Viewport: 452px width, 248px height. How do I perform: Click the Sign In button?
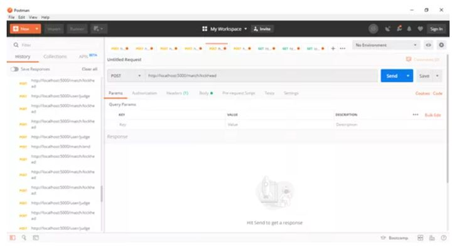(436, 29)
